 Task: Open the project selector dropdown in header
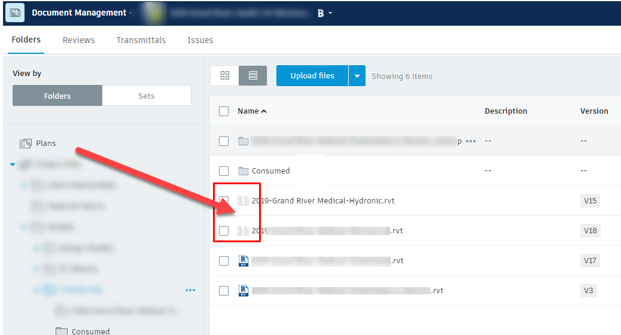tap(330, 13)
